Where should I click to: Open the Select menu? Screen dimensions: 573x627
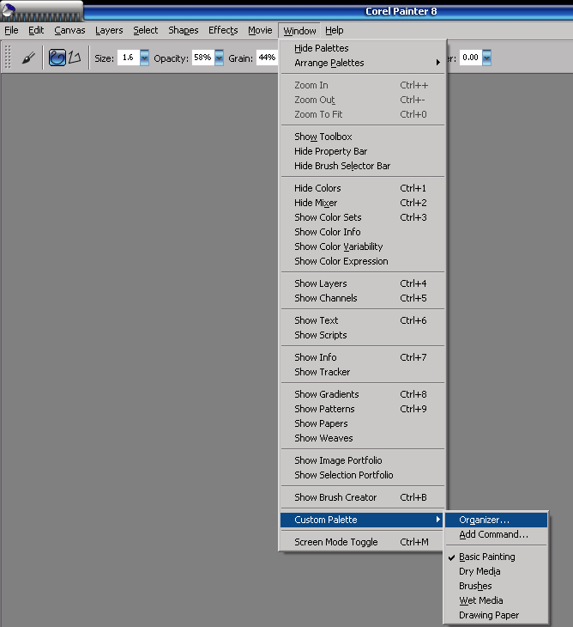coord(145,30)
